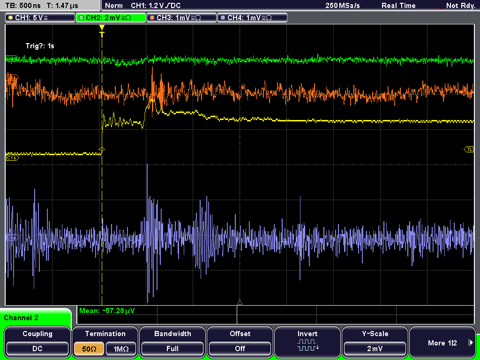Image resolution: width=480 pixels, height=360 pixels.
Task: Click the Norm trigger mode label
Action: coord(114,6)
